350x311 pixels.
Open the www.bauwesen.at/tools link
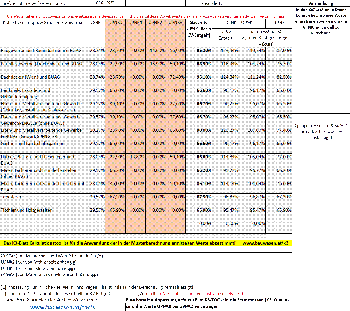pos(62,307)
